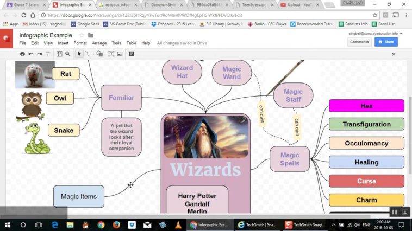Click the Undo arrow icon

[x=31, y=54]
